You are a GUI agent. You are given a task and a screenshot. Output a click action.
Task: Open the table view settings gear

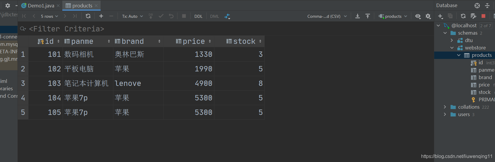click(x=428, y=16)
